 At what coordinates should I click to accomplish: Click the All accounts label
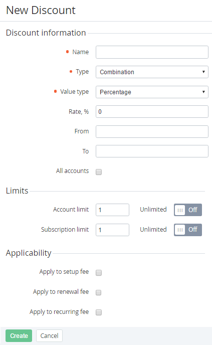pyautogui.click(x=72, y=170)
